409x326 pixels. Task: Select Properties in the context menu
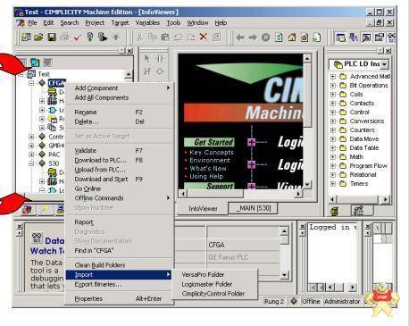(88, 298)
